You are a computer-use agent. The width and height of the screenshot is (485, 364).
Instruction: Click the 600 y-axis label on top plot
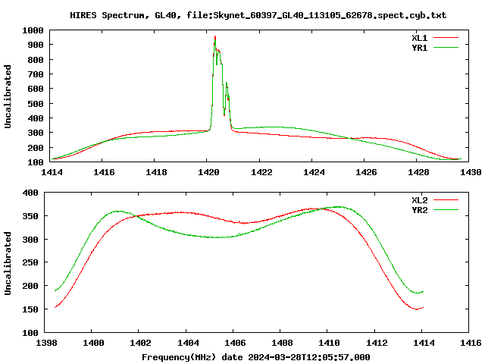pyautogui.click(x=36, y=89)
